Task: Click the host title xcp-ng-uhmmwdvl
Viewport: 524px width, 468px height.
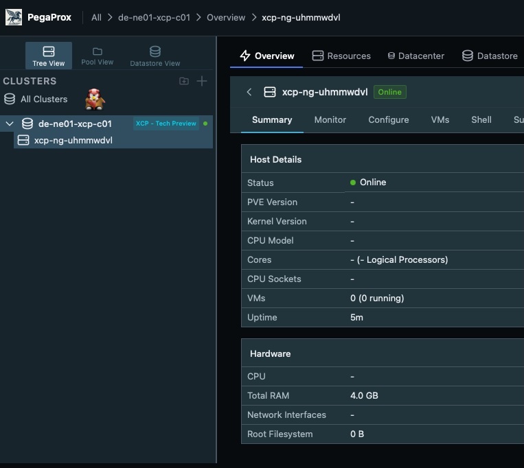Action: tap(325, 92)
